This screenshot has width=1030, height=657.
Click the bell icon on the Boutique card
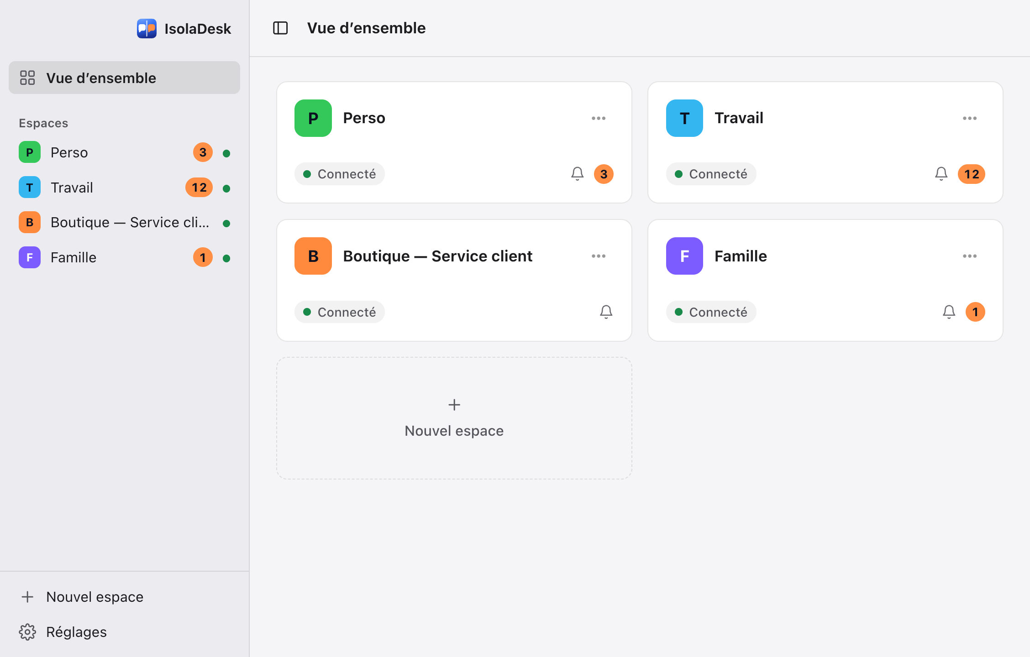click(x=606, y=312)
